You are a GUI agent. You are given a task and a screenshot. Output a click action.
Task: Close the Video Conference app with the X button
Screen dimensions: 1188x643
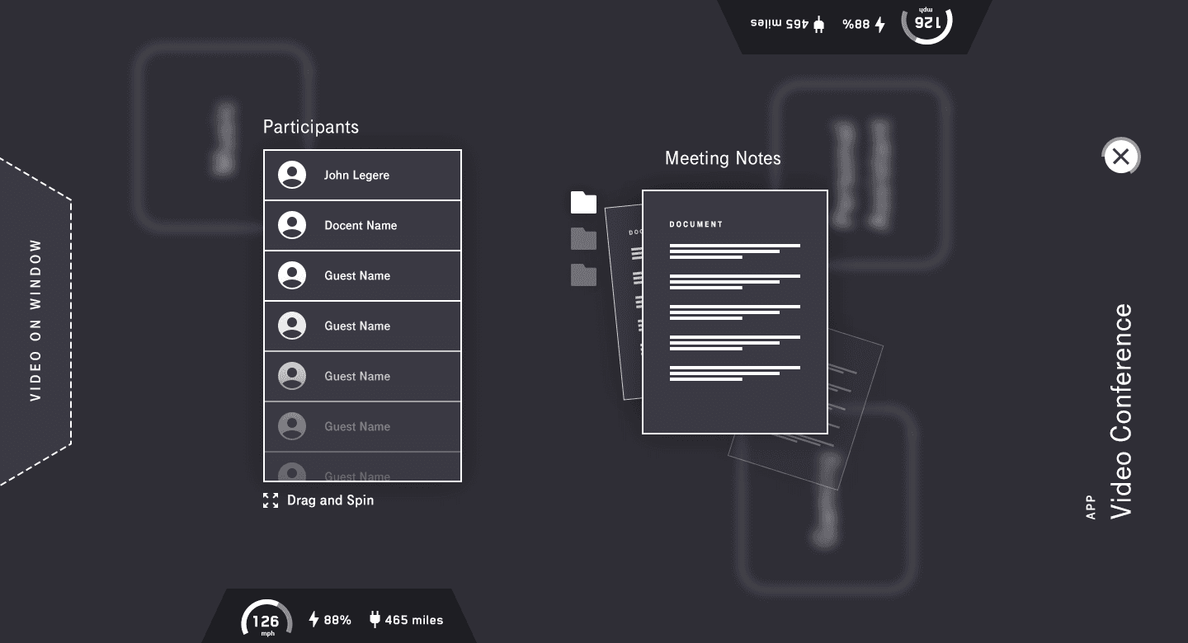1120,157
